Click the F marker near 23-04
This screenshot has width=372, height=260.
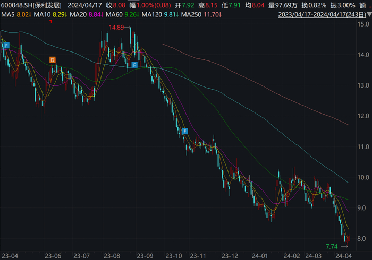point(6,45)
